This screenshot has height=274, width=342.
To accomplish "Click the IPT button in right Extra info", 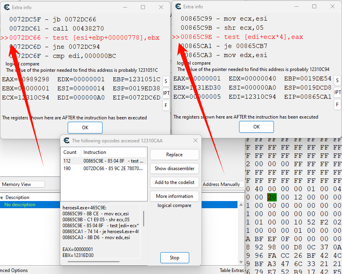I will point(337,92).
